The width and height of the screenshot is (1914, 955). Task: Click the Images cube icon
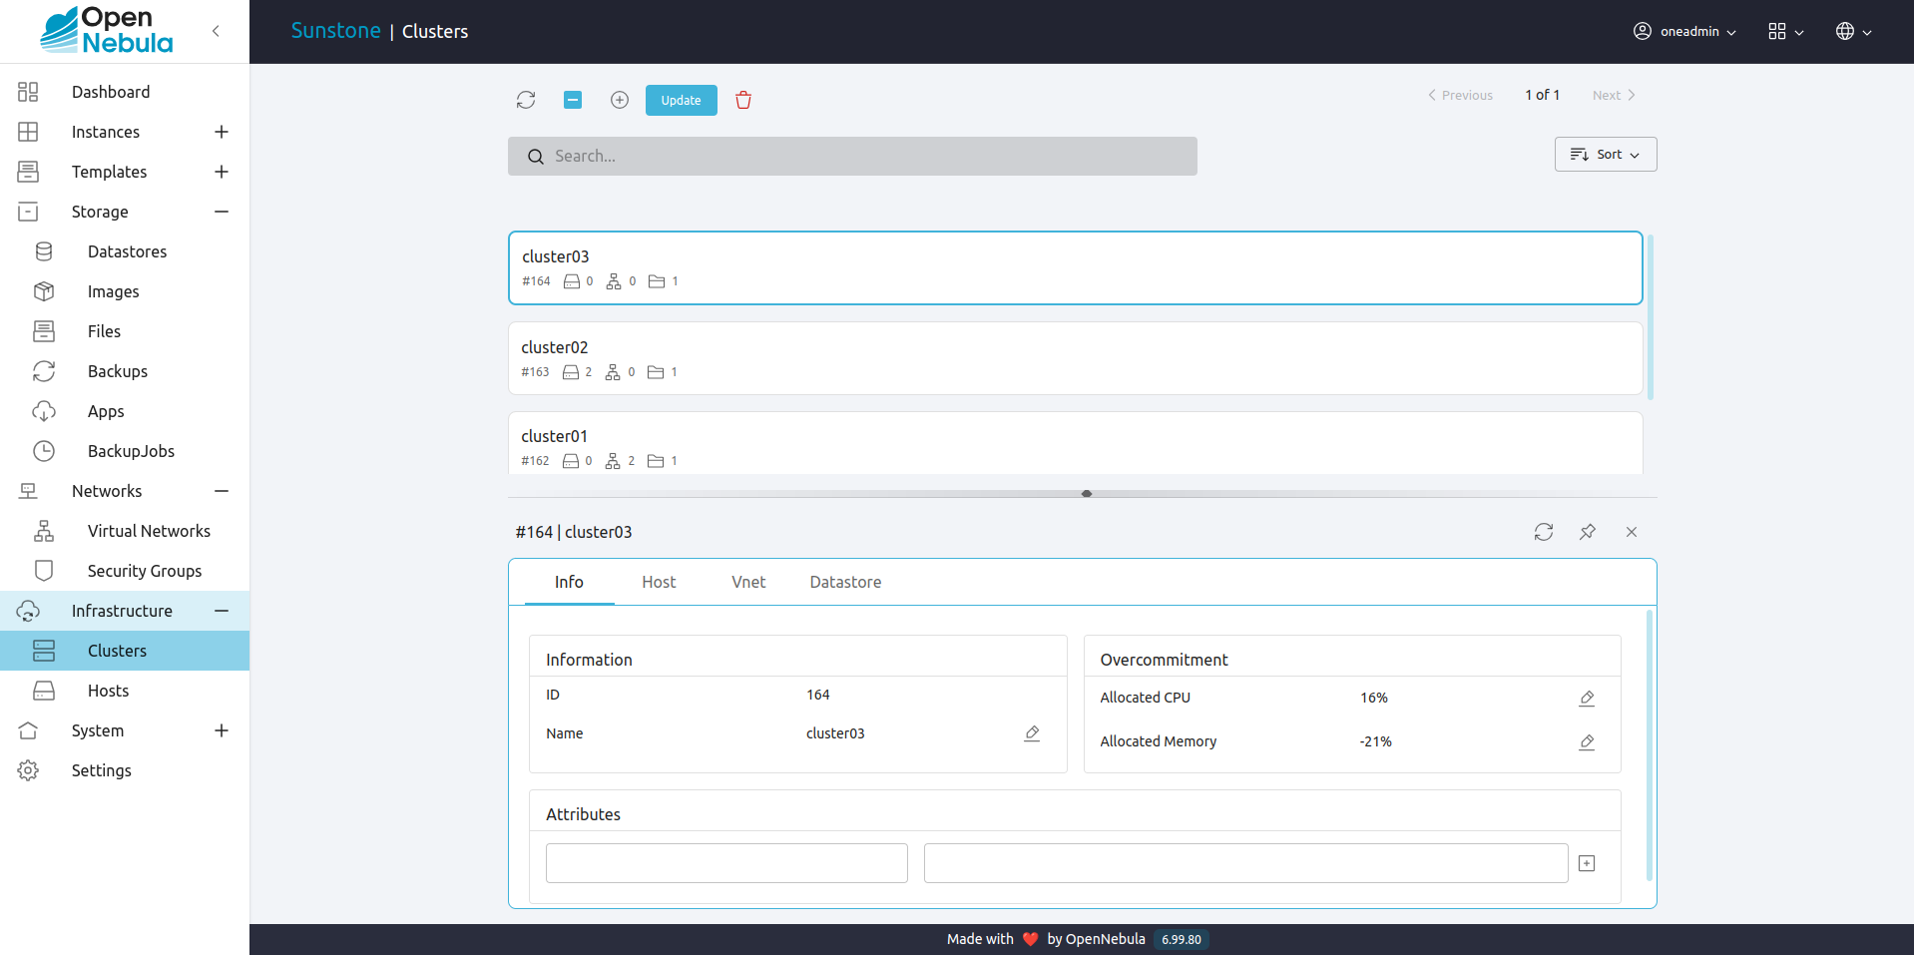tap(44, 291)
